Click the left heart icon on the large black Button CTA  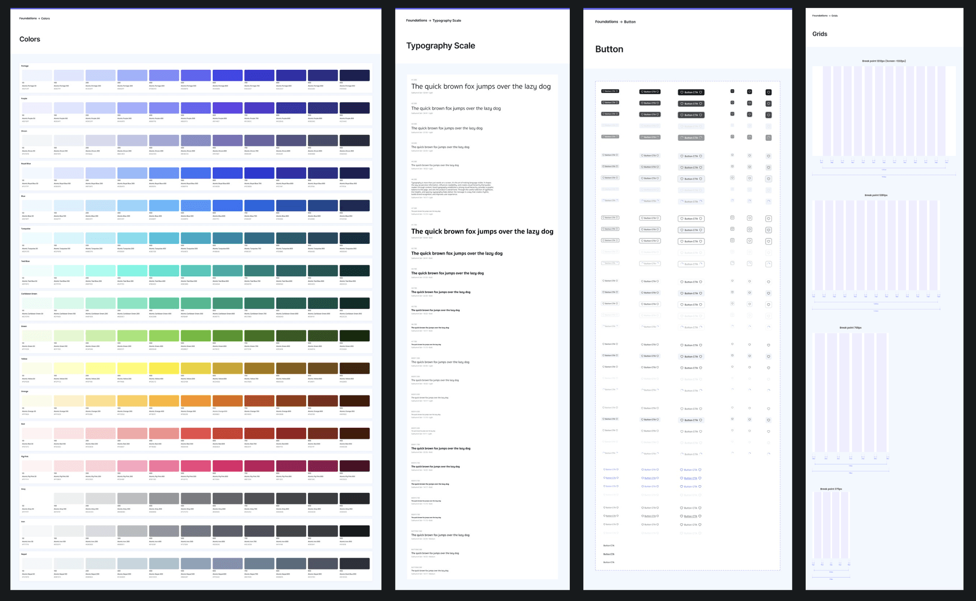(x=682, y=92)
